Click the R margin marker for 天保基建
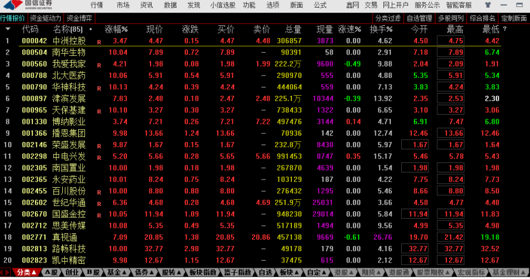 99,112
